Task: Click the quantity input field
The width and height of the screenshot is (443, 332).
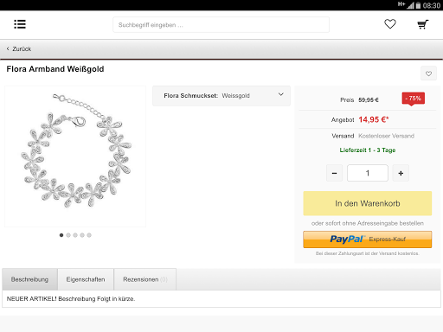Action: click(368, 173)
